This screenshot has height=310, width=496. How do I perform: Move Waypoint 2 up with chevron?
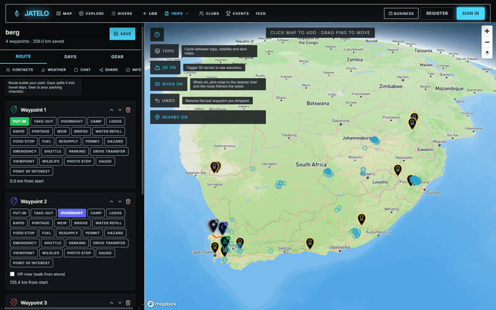pos(112,201)
